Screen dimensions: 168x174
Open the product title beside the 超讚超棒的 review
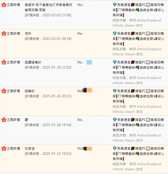pyautogui.click(x=138, y=67)
